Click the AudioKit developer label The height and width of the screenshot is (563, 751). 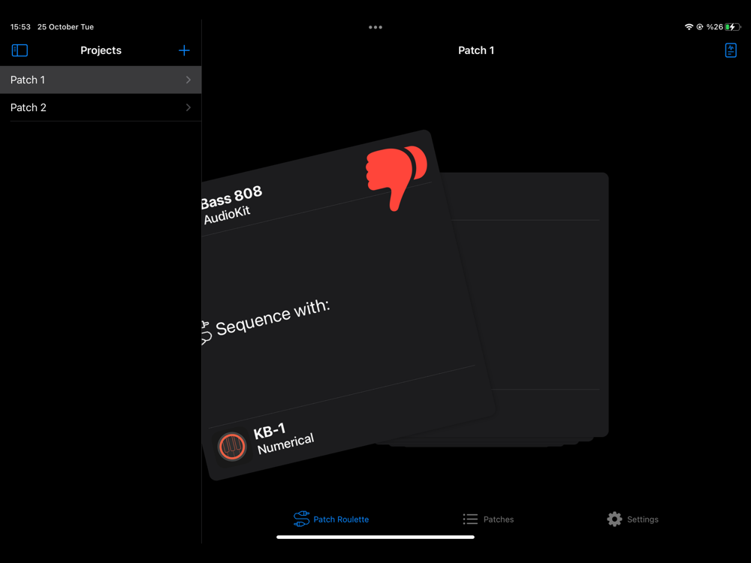(x=227, y=215)
